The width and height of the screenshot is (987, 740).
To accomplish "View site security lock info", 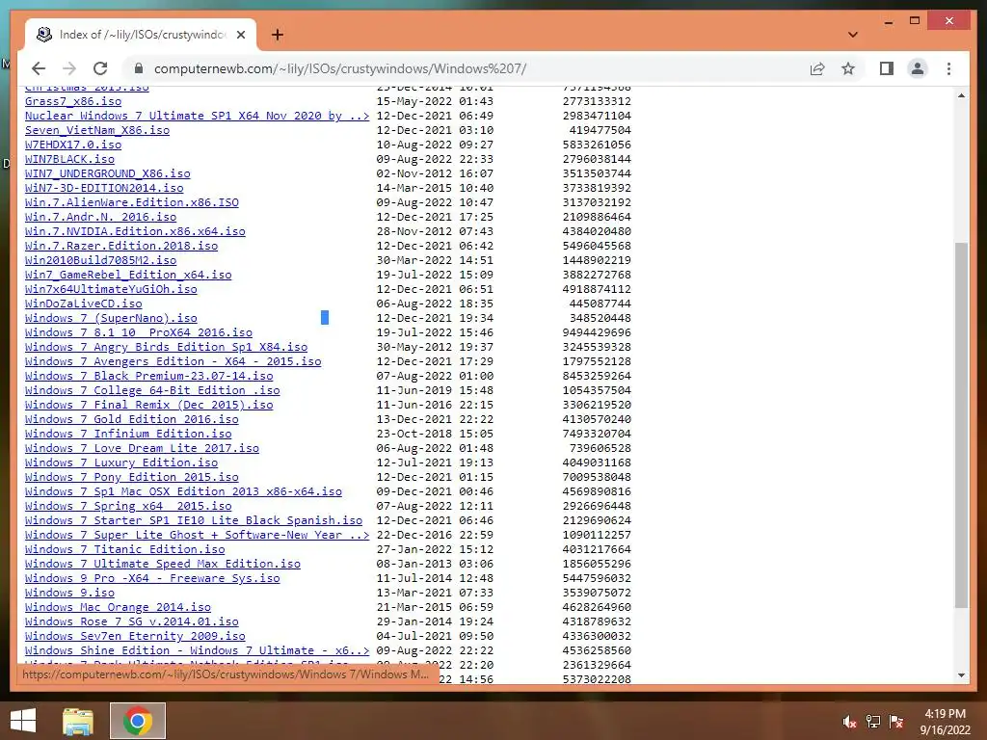I will coord(139,68).
